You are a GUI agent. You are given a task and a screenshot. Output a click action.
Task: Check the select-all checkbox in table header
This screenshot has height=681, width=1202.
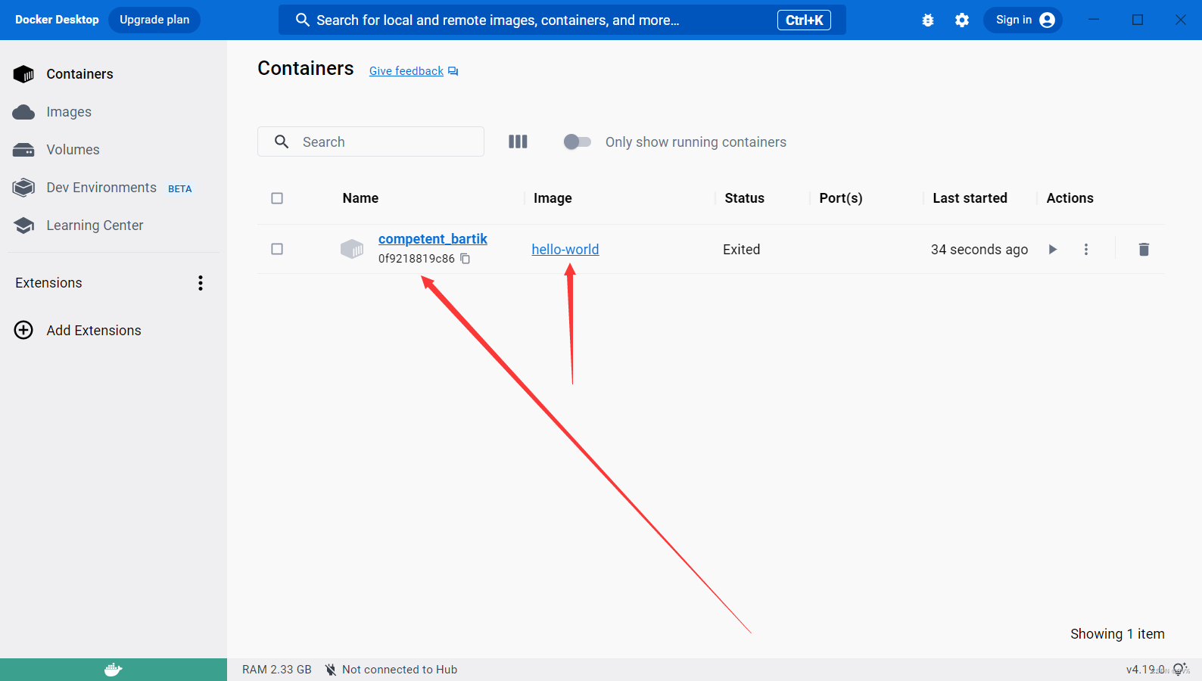(x=277, y=198)
